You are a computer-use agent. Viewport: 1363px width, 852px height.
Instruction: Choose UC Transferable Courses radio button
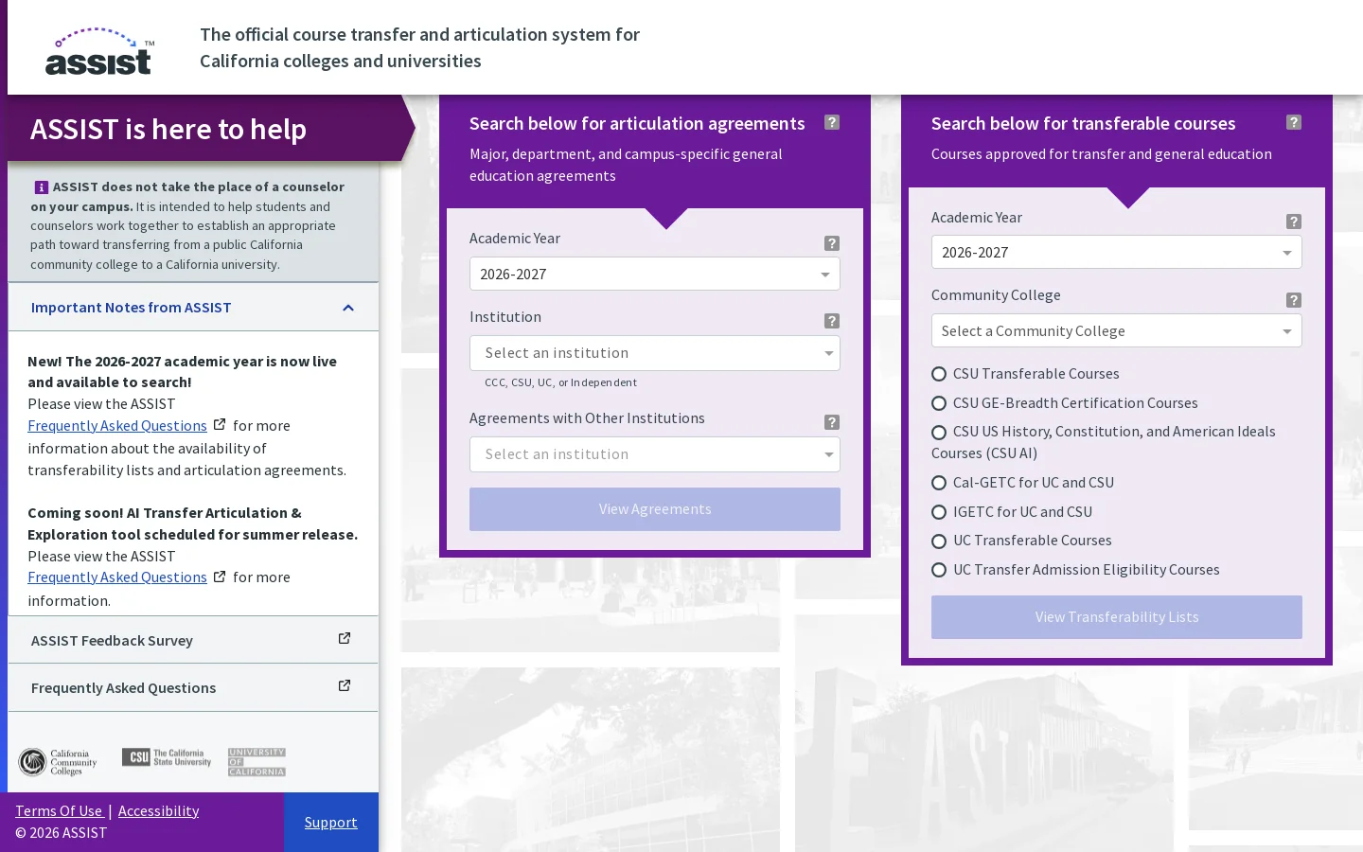pyautogui.click(x=939, y=541)
